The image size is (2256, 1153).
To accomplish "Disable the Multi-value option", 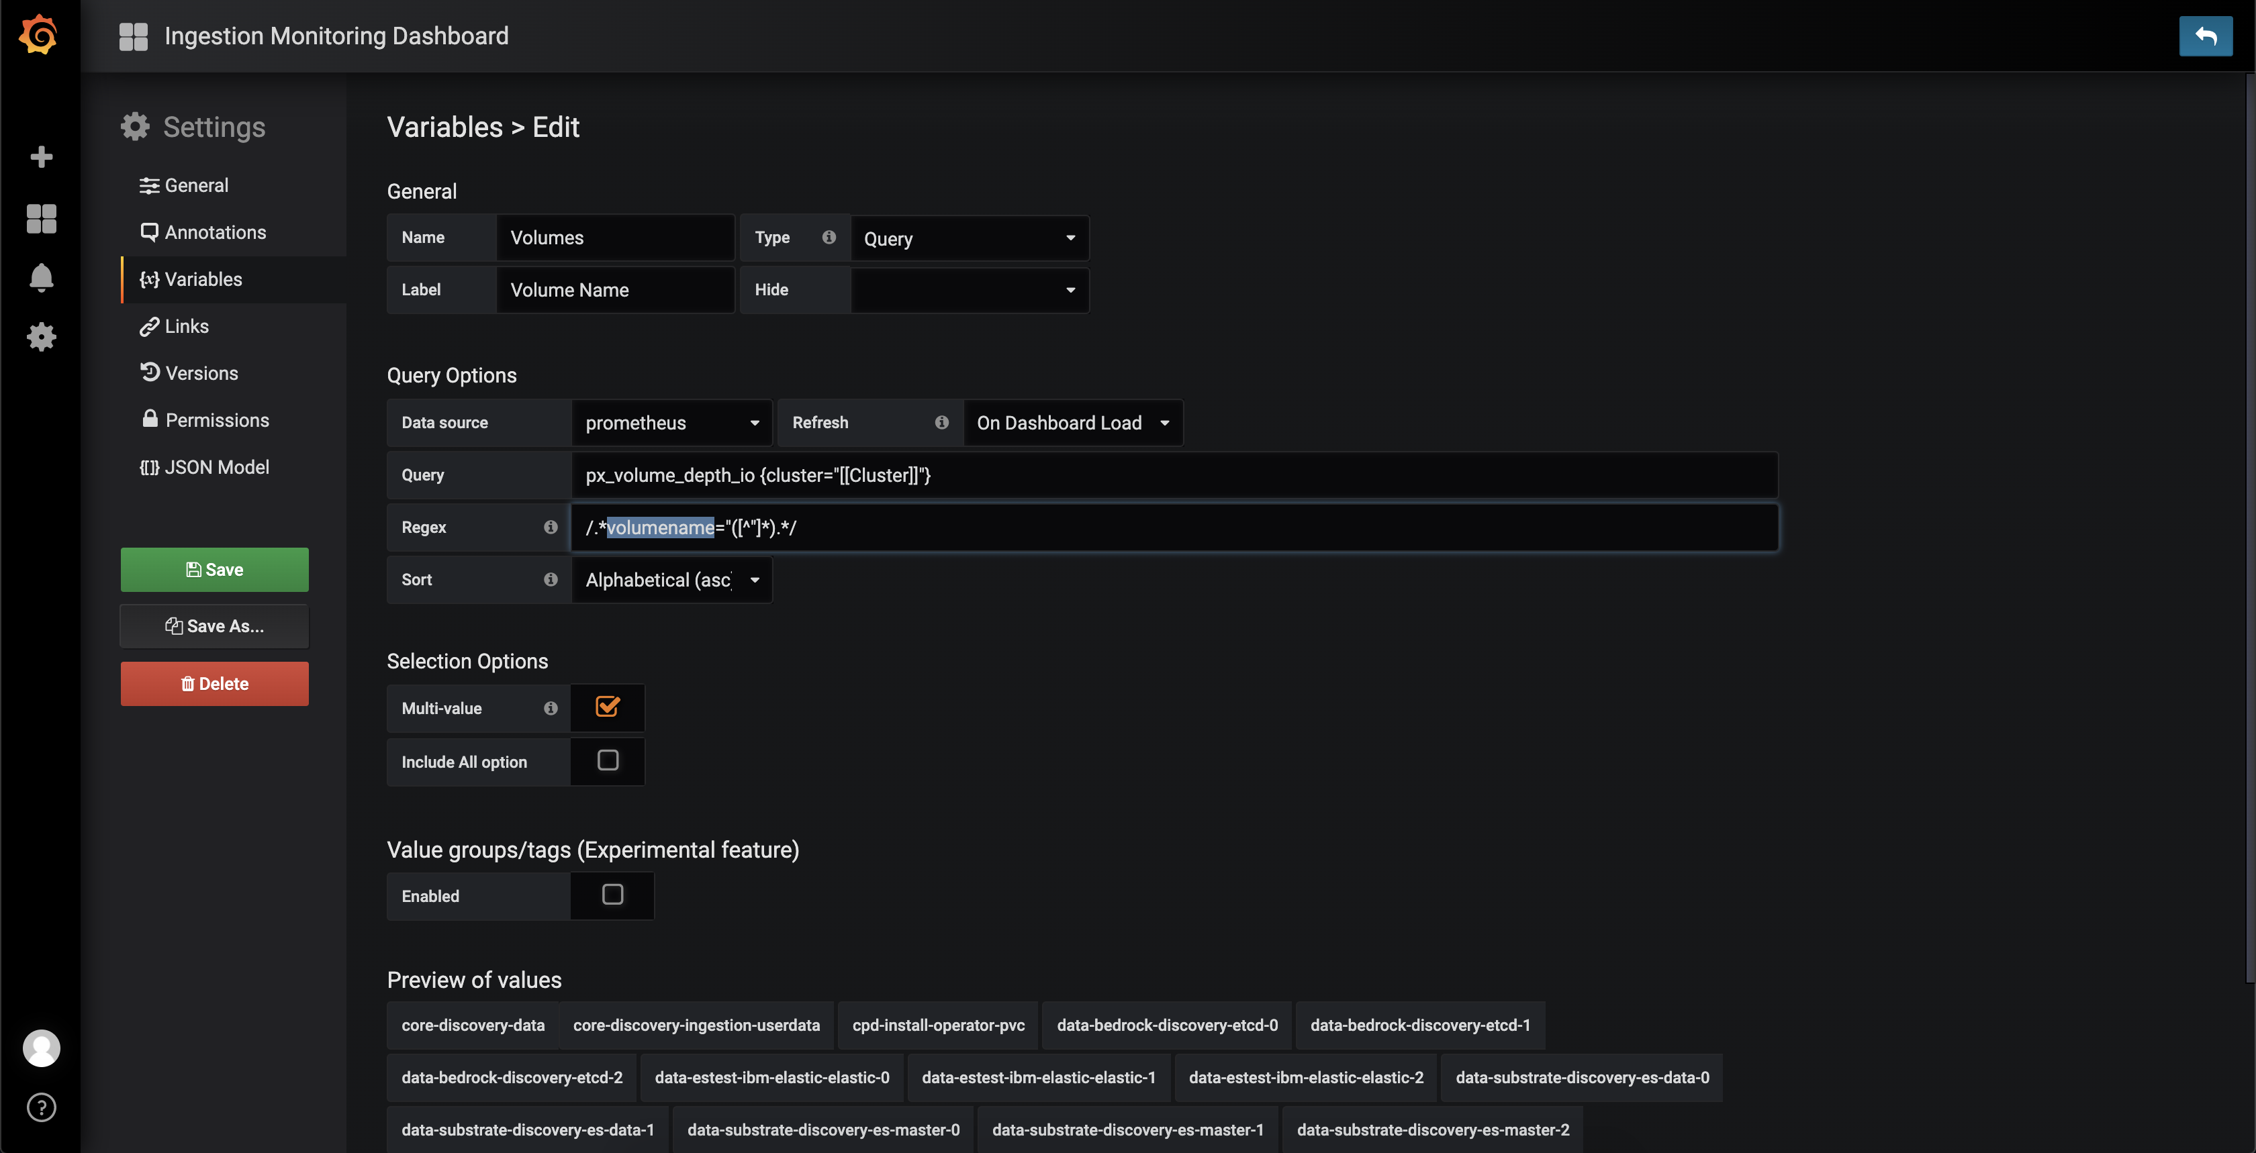I will point(607,707).
